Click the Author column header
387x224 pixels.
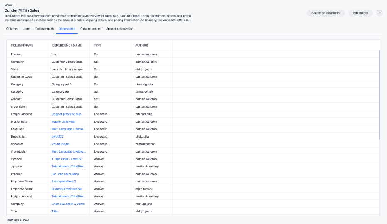(142, 45)
